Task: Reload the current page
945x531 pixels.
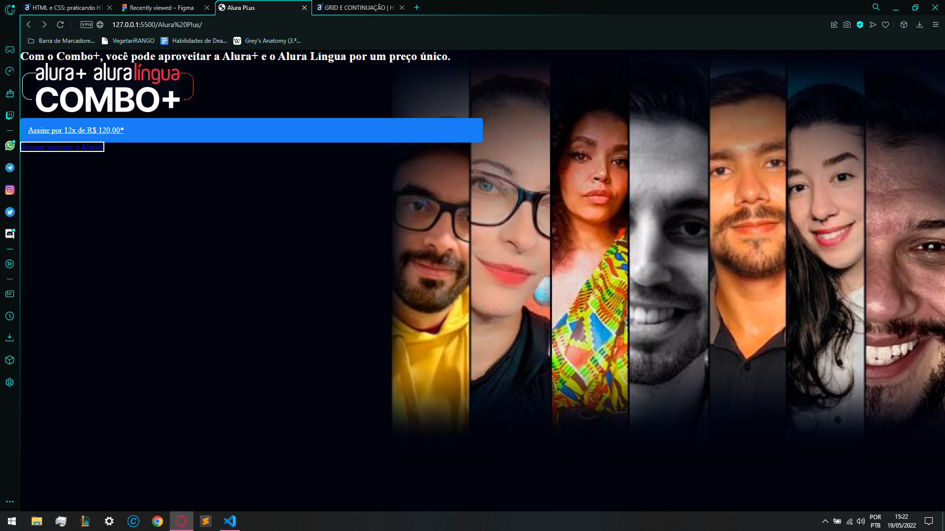Action: click(61, 25)
